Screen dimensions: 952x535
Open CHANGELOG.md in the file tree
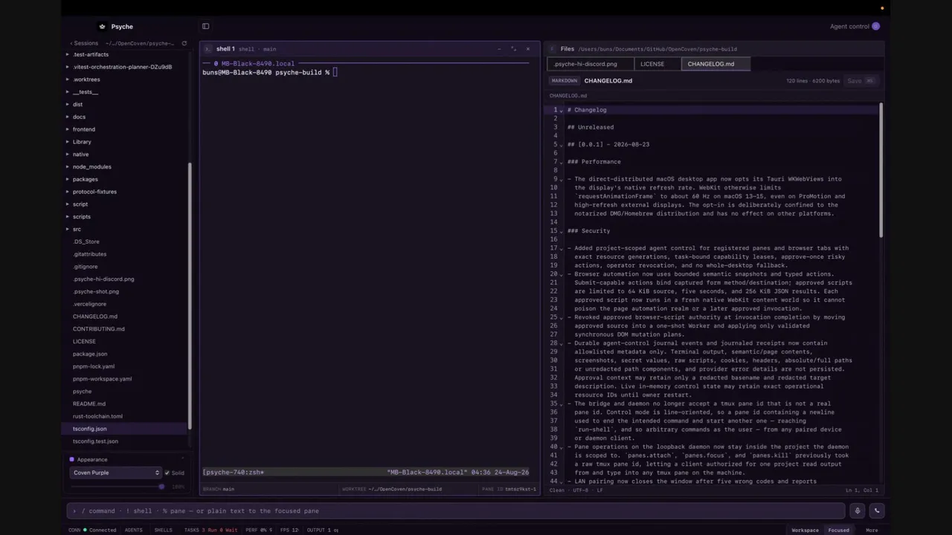95,317
